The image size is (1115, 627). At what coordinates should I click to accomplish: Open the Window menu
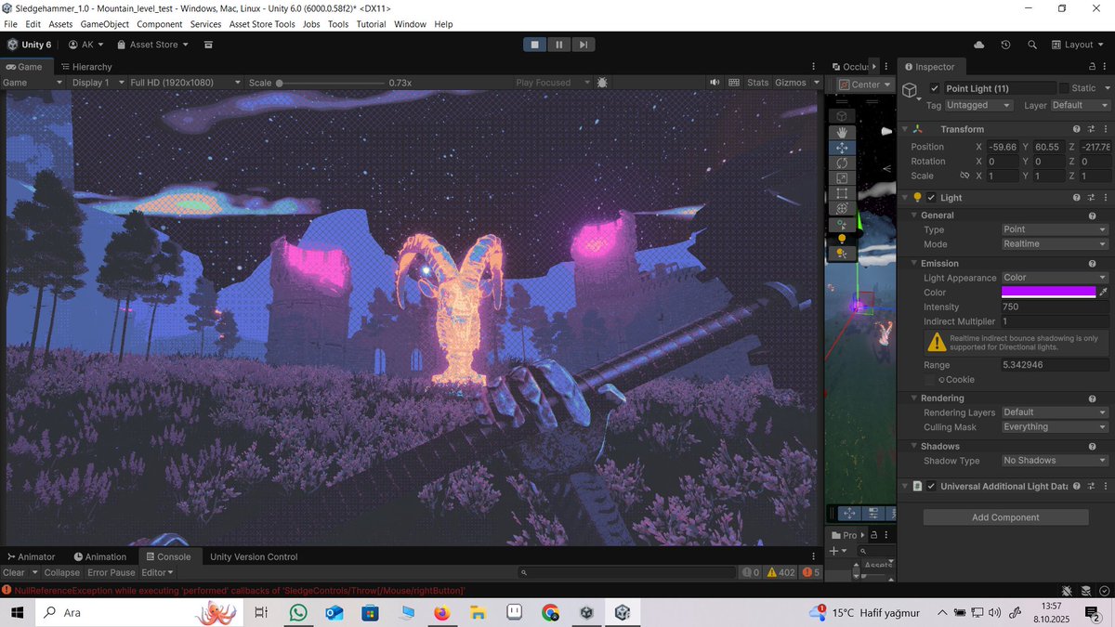[x=410, y=24]
